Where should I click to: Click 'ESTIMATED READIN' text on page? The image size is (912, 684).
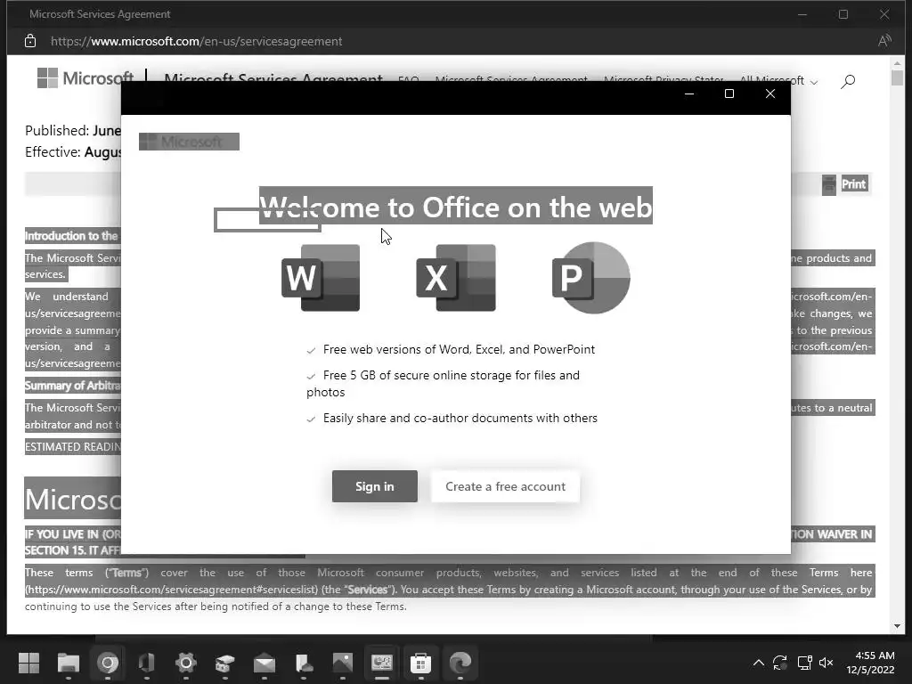click(73, 447)
